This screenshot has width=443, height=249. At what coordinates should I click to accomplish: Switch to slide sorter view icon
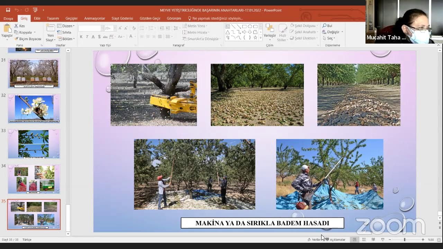(x=364, y=239)
